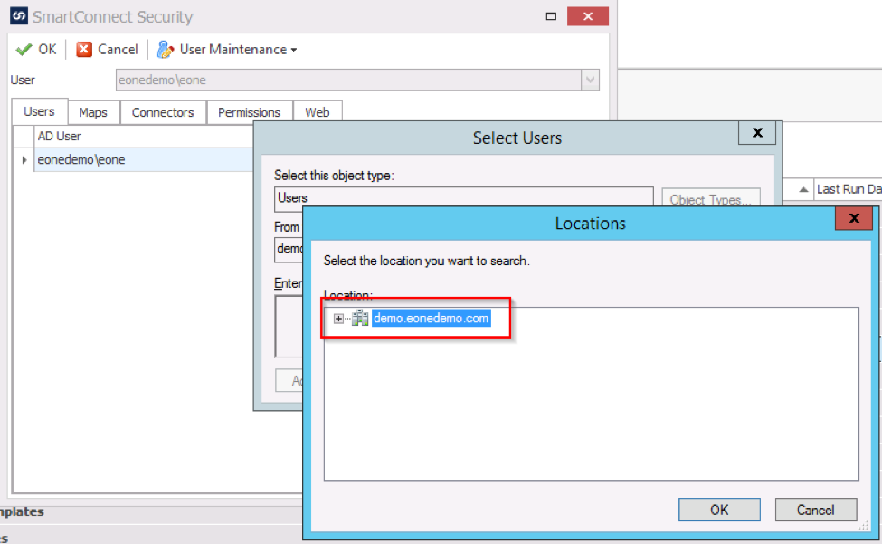882x544 pixels.
Task: Switch to the Users tab
Action: [40, 111]
